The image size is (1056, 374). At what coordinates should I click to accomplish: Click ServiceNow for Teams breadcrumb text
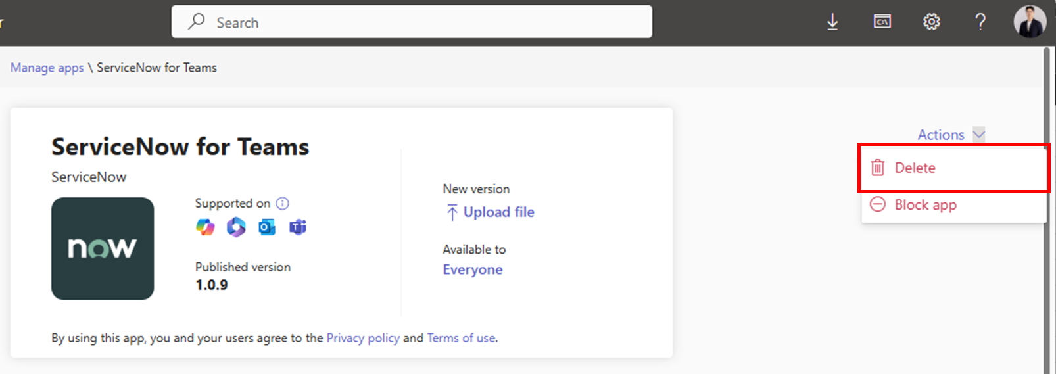[x=156, y=68]
